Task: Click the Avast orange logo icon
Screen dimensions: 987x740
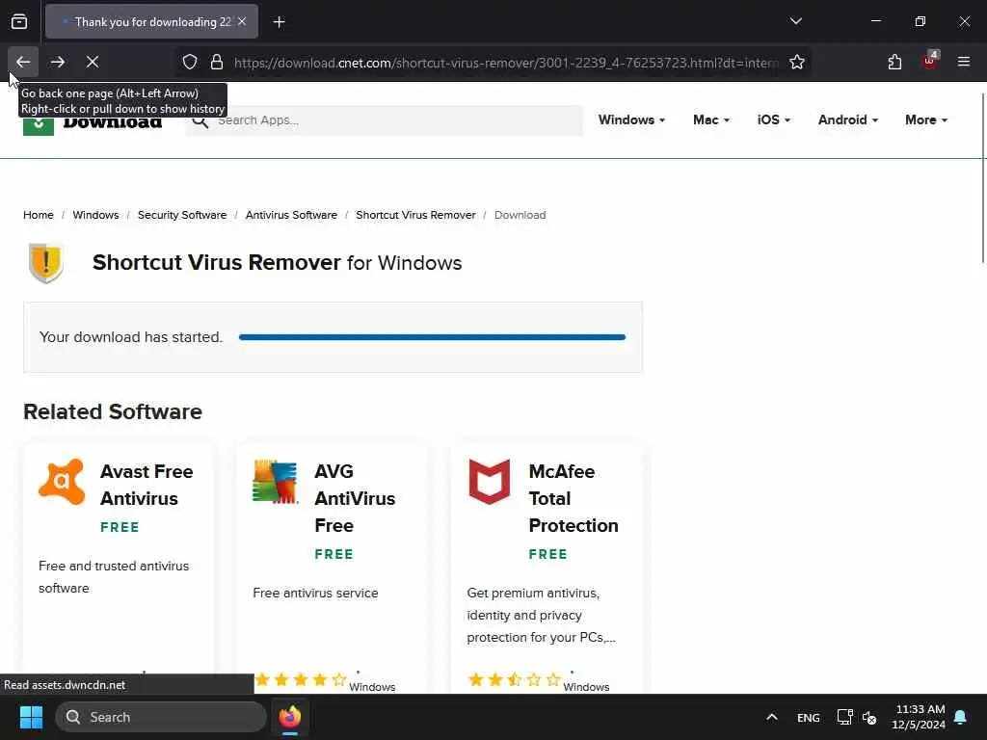Action: click(62, 482)
